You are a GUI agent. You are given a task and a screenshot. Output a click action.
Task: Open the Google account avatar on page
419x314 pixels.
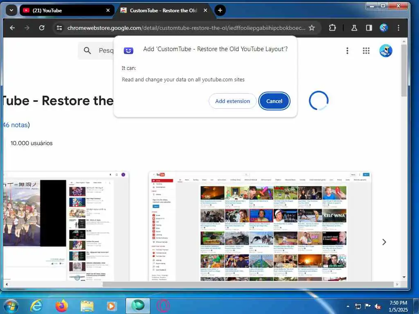click(385, 50)
